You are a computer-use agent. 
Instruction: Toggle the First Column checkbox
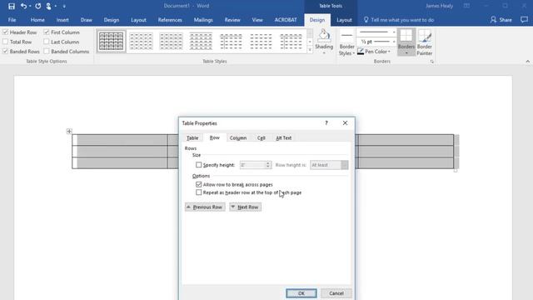pos(47,32)
